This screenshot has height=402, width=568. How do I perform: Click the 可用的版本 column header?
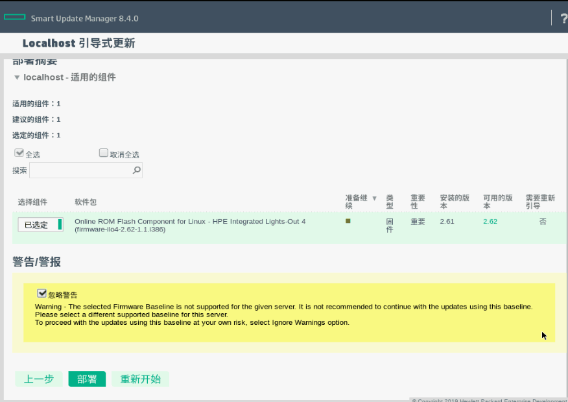(x=498, y=202)
